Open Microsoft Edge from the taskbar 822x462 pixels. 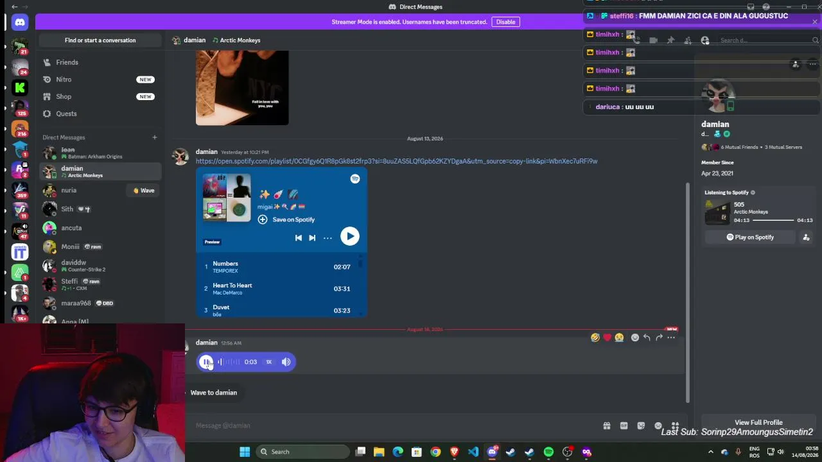[x=398, y=452]
